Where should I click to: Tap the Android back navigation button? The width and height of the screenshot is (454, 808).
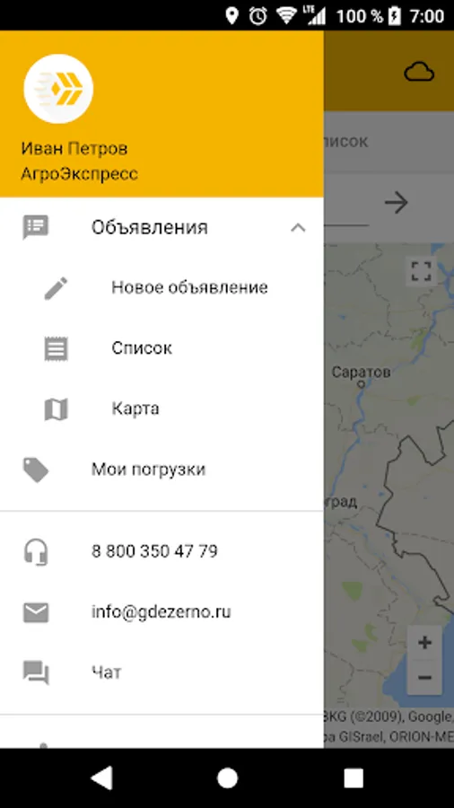coord(101,777)
